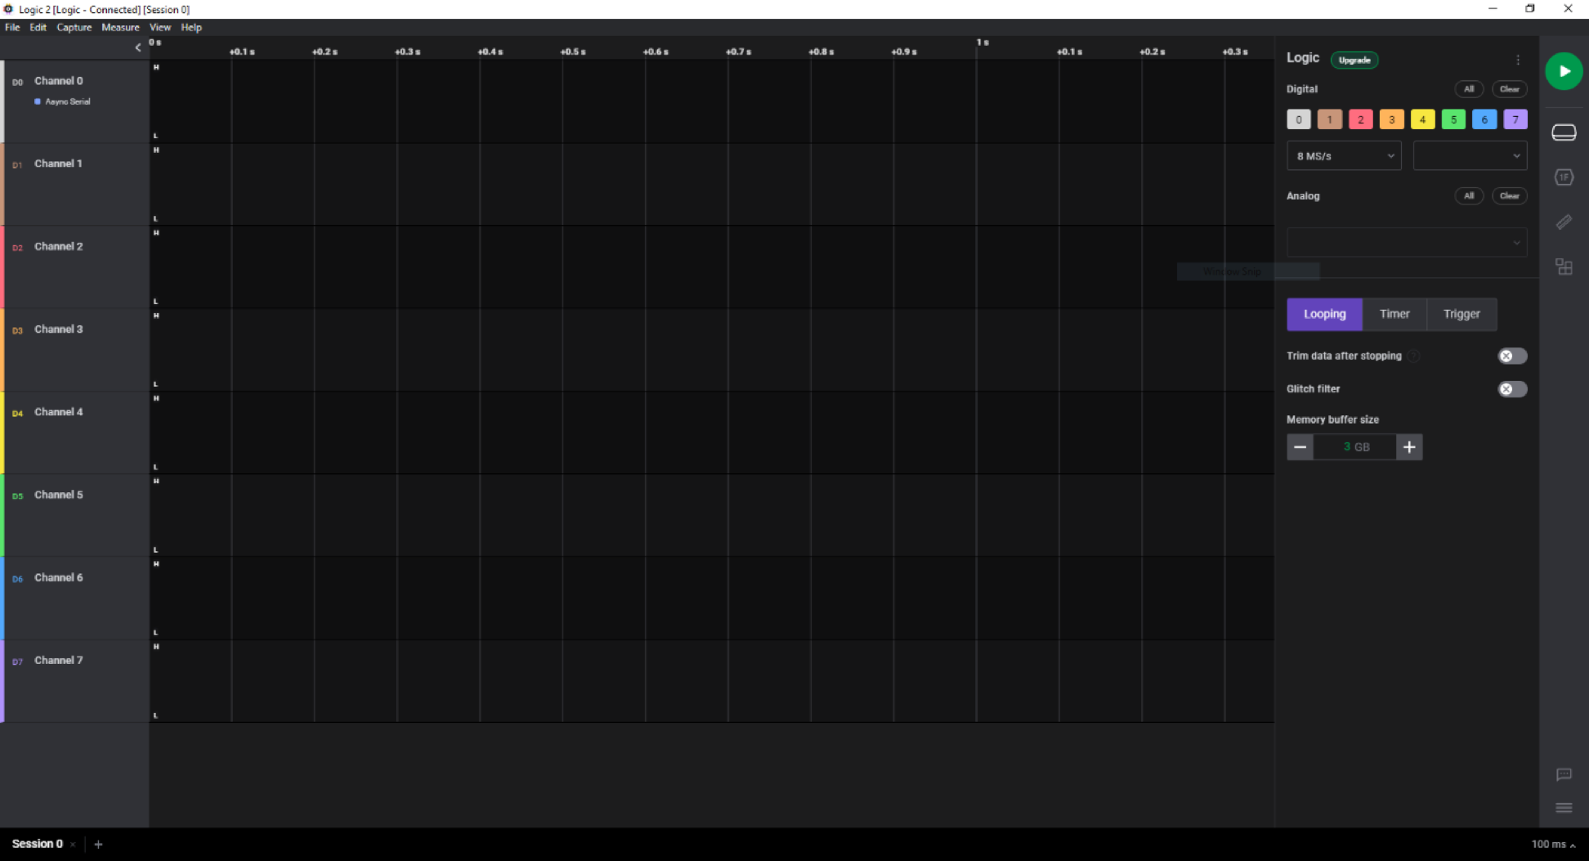
Task: Add a new session tab
Action: point(98,845)
